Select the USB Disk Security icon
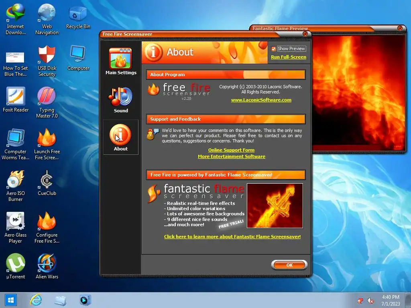 (x=47, y=61)
